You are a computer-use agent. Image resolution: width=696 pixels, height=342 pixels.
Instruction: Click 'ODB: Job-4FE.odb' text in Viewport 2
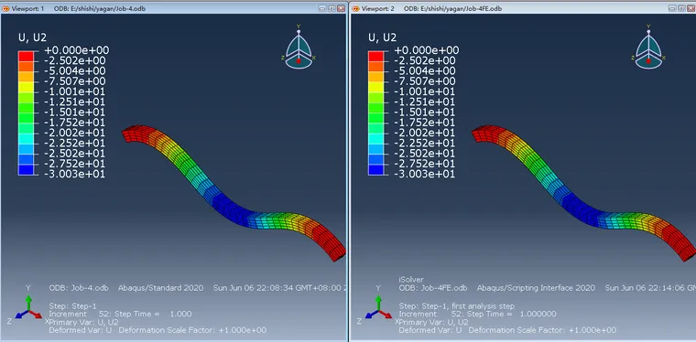click(x=433, y=288)
